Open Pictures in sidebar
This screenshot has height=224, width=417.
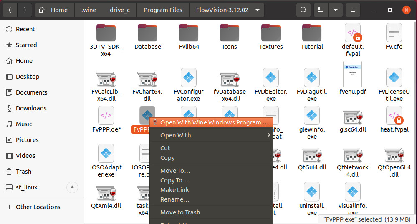coord(42,140)
